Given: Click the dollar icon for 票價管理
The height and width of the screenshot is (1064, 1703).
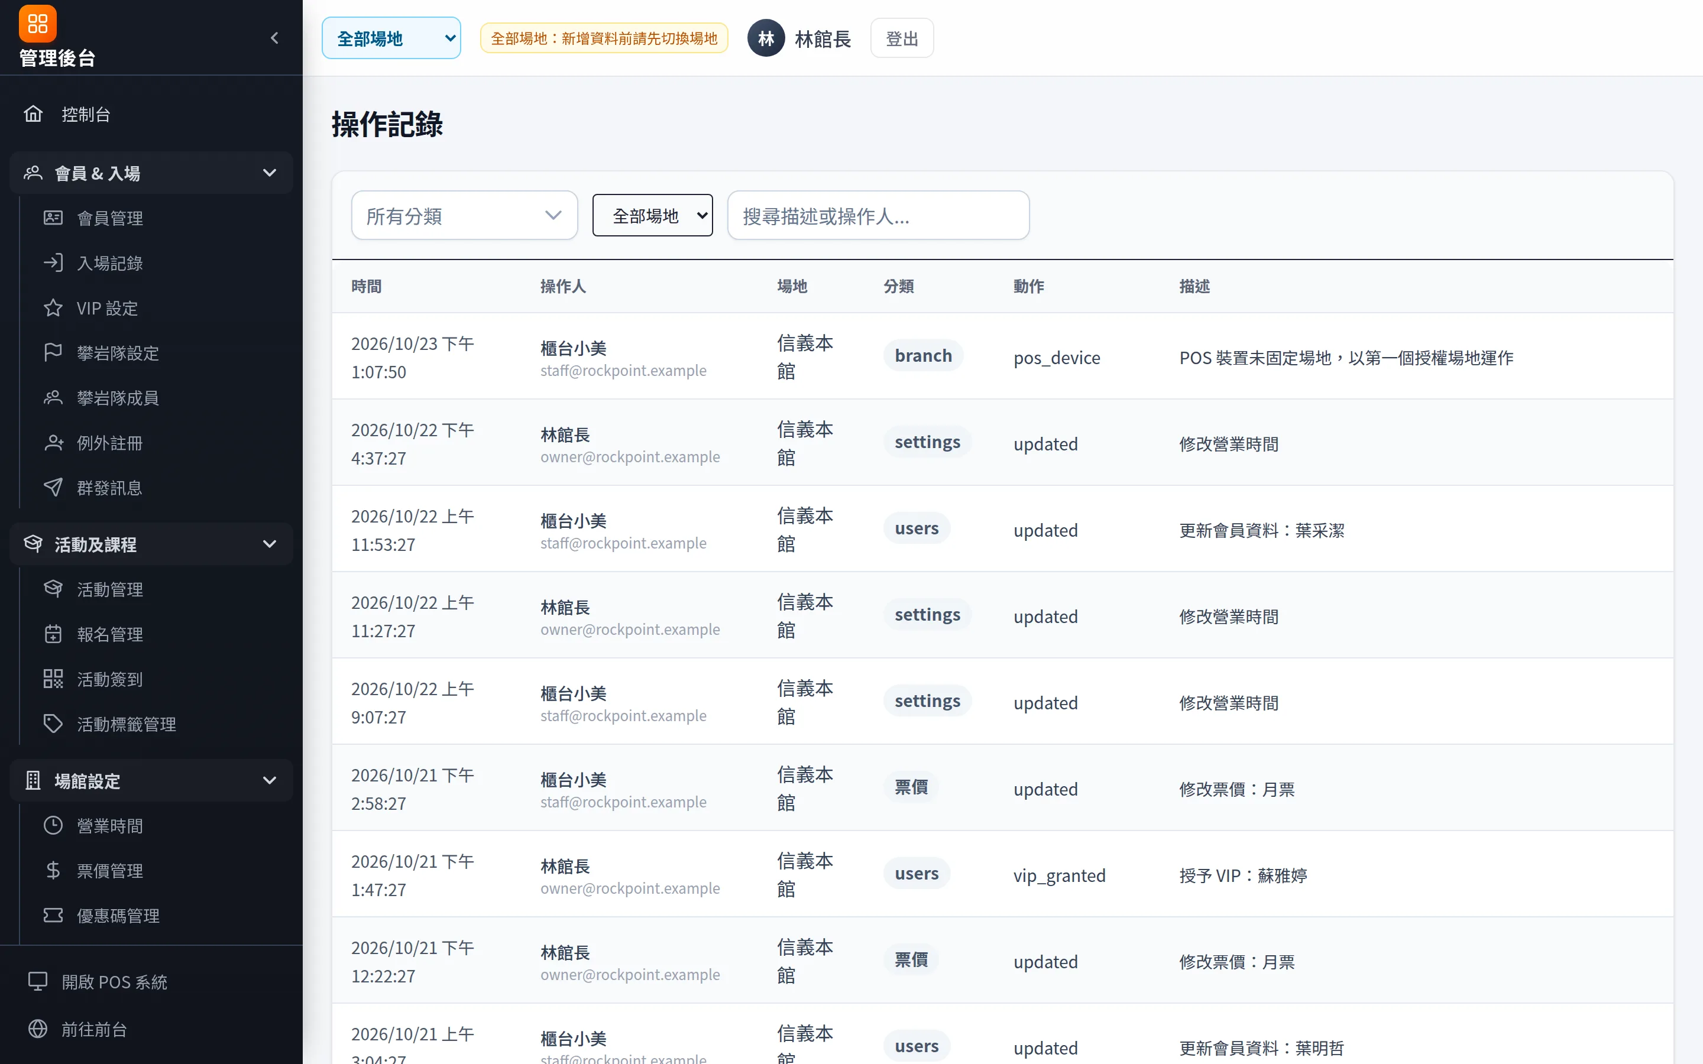Looking at the screenshot, I should [53, 871].
